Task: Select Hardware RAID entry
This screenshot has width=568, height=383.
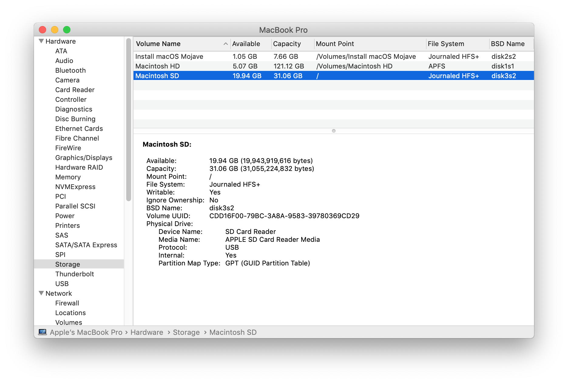Action: coord(79,167)
